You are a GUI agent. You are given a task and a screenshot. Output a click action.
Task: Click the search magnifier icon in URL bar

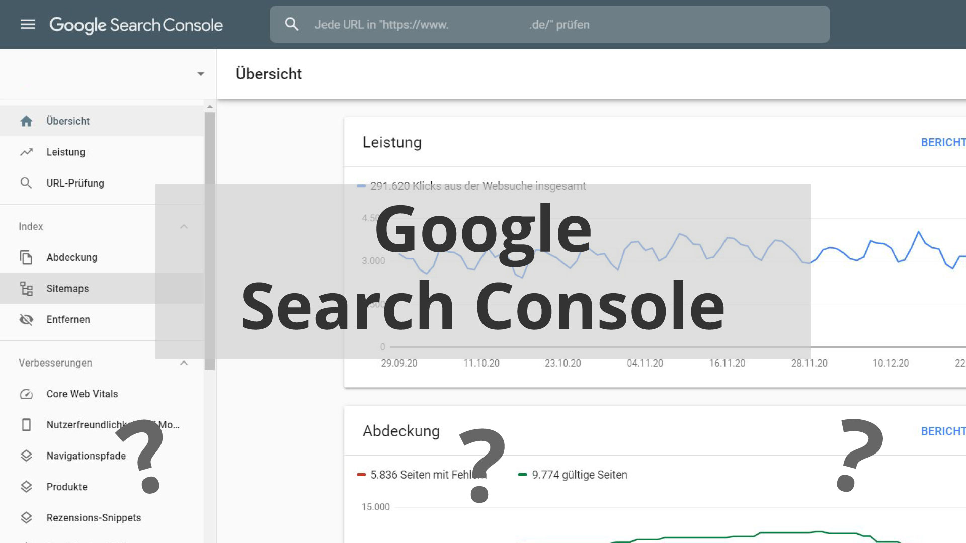292,24
